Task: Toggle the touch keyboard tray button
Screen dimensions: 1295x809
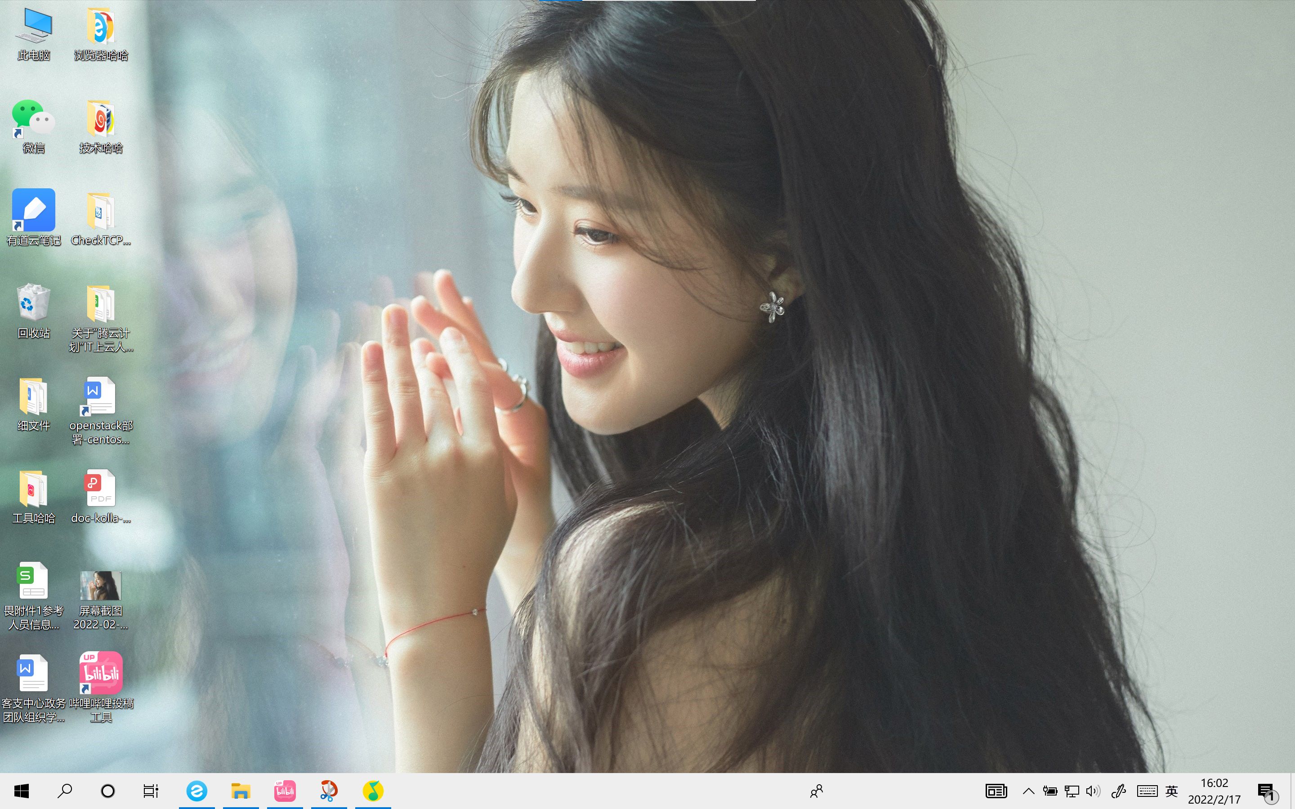Action: (x=1148, y=791)
